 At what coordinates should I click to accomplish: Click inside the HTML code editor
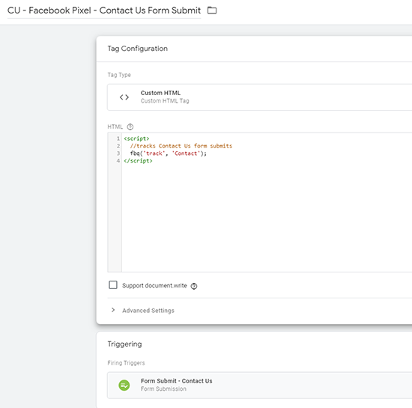(x=267, y=202)
